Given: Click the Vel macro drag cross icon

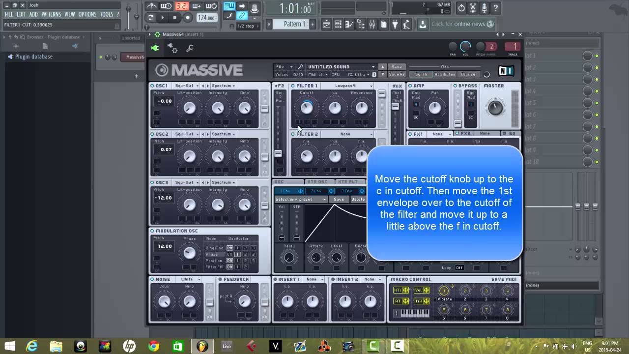Looking at the screenshot, I should click(426, 290).
